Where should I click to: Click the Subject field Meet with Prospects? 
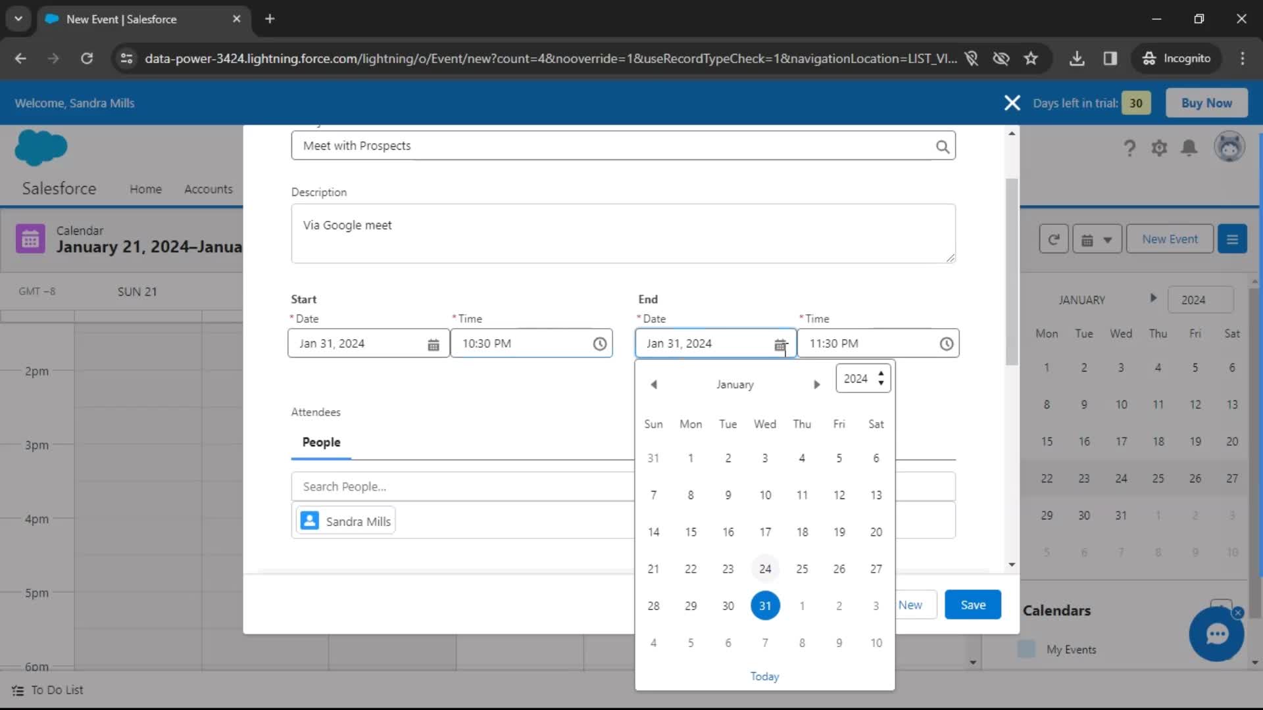point(623,146)
